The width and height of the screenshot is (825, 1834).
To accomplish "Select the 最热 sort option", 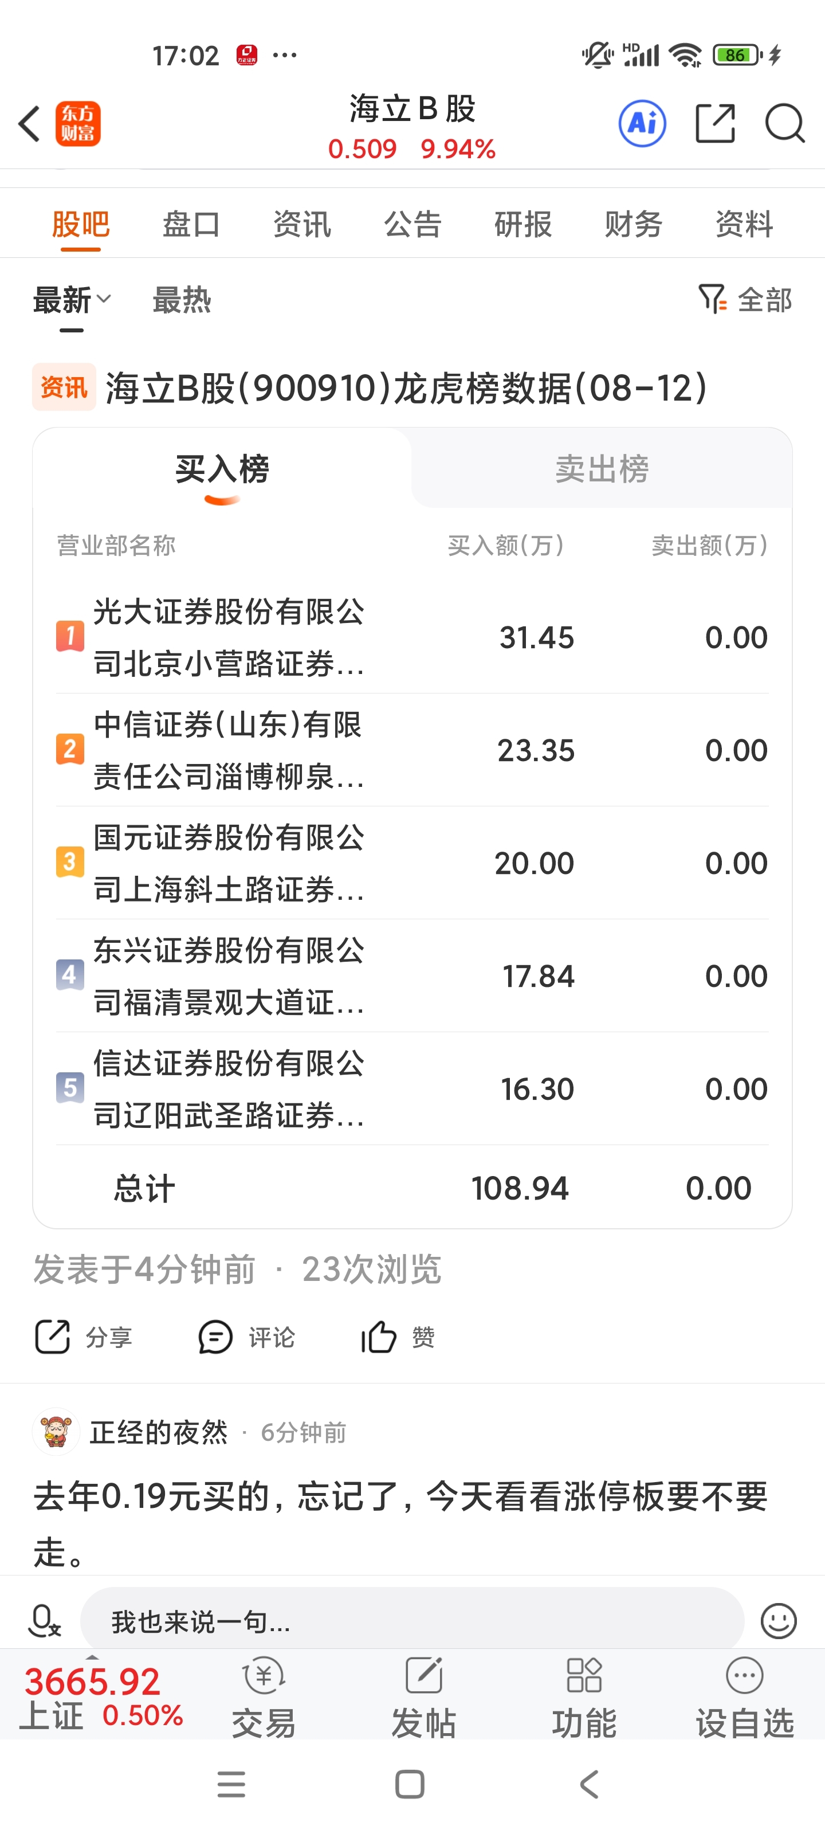I will click(182, 300).
